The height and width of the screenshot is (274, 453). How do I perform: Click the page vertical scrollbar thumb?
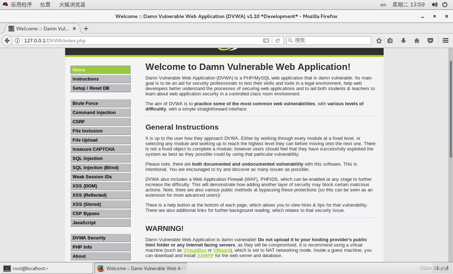pos(451,109)
